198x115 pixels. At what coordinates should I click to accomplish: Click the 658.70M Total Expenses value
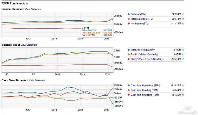tap(176, 19)
